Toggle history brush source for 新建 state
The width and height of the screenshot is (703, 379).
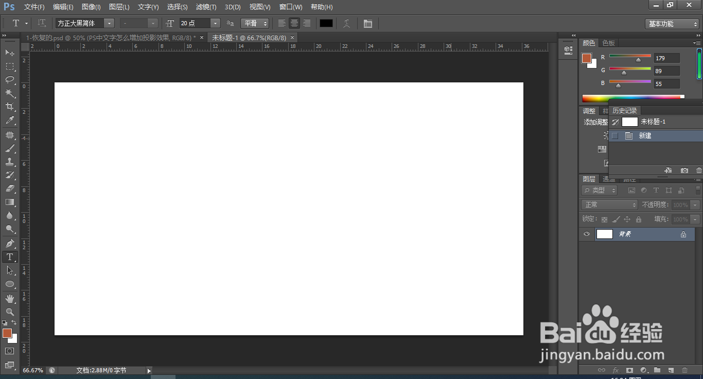[614, 136]
